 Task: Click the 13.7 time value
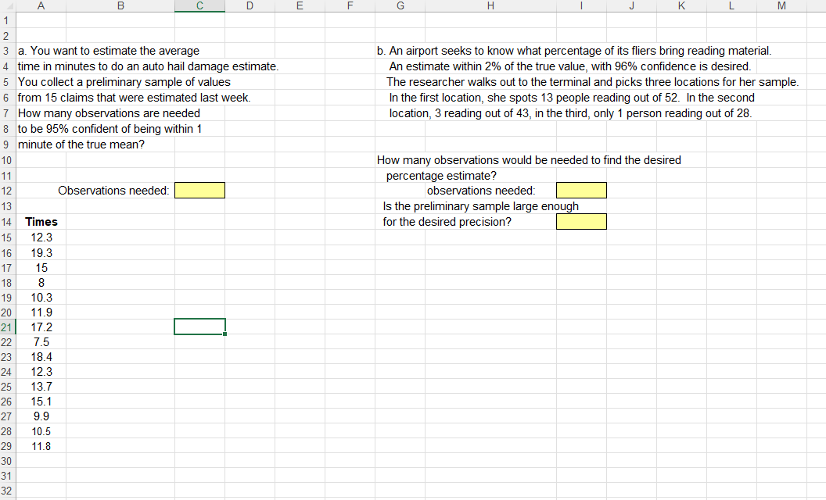click(x=41, y=387)
